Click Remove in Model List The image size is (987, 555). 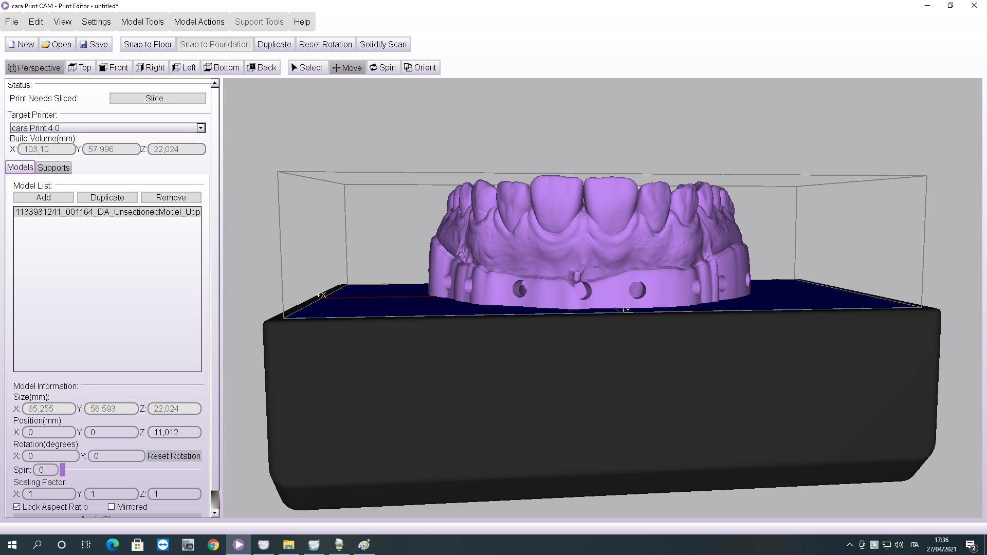tap(171, 197)
